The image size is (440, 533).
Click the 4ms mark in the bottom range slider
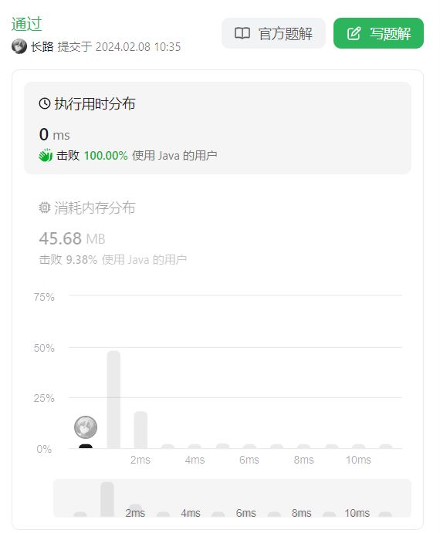pyautogui.click(x=191, y=513)
